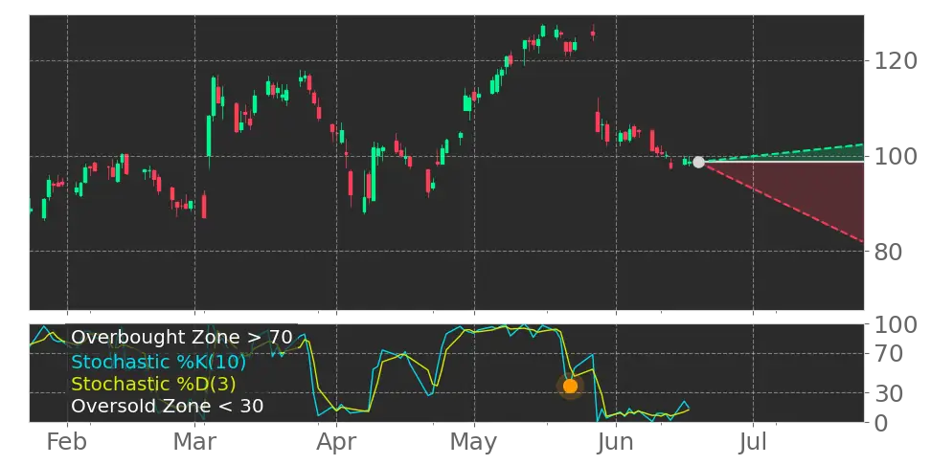
Task: Select the Stochastic %K(10) legend label
Action: (x=158, y=362)
